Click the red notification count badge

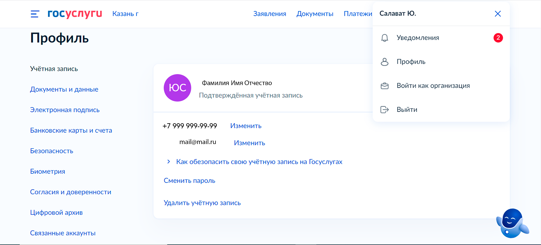[x=498, y=38]
